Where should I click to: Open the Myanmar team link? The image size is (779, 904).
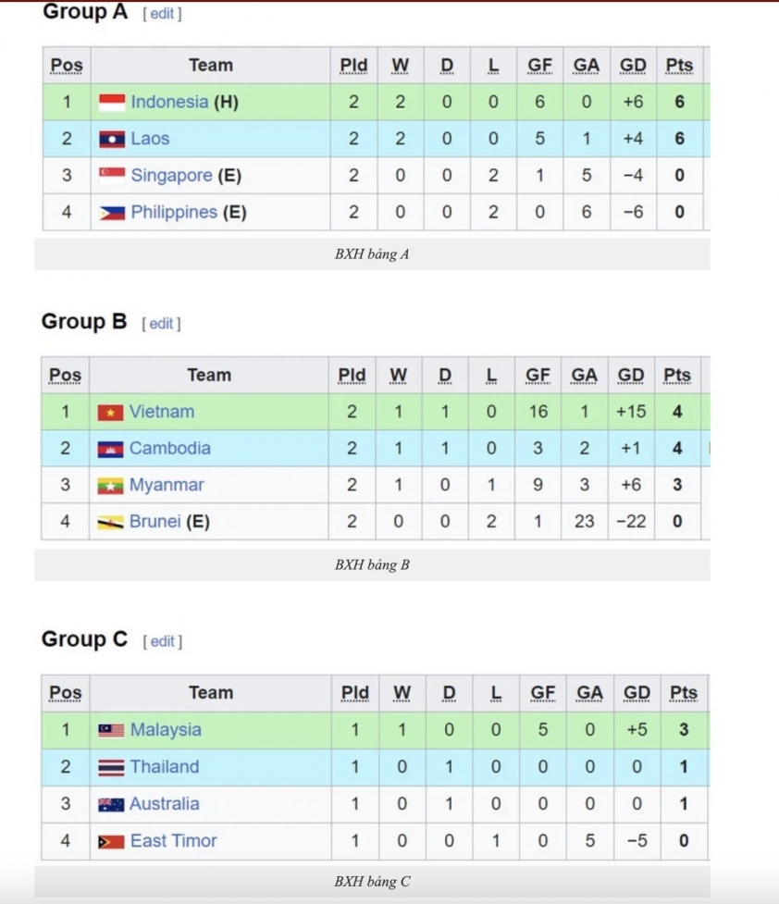(x=167, y=485)
